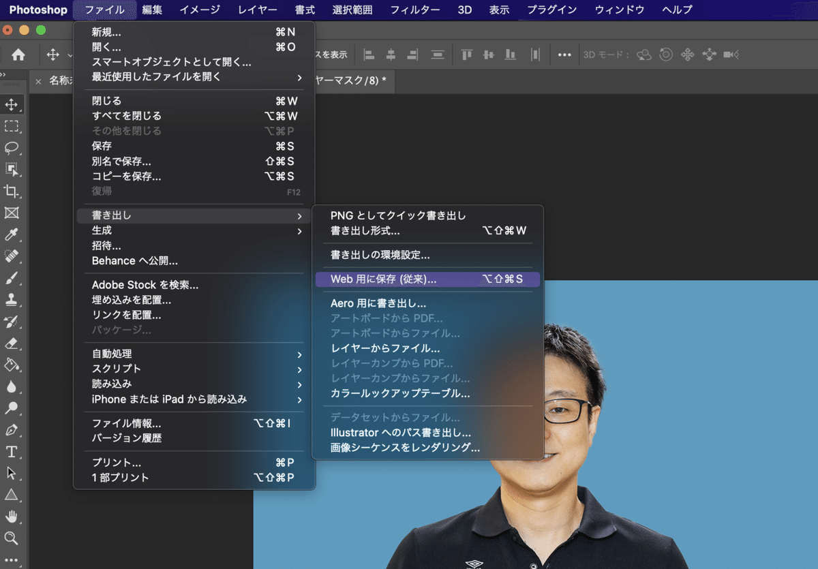Choose 画像シーケンスをレンダリング... item

pos(427,448)
